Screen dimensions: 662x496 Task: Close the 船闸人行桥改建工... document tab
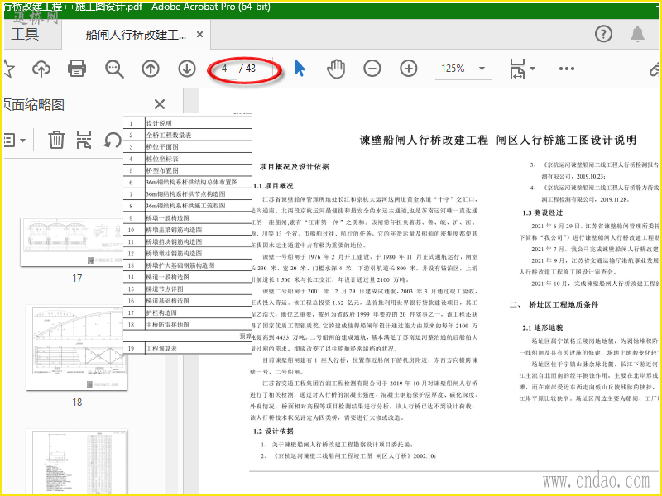199,35
